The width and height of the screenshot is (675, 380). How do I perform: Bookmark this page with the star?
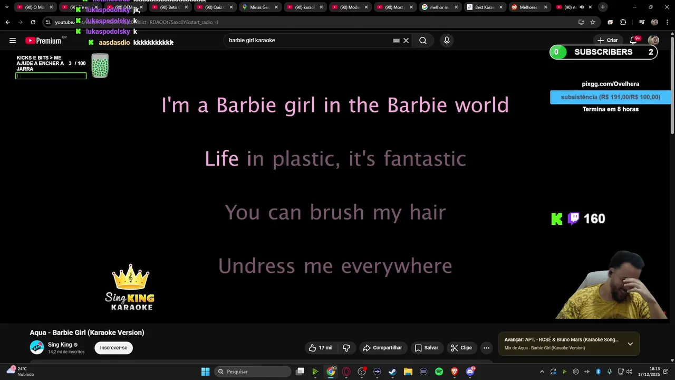(593, 22)
